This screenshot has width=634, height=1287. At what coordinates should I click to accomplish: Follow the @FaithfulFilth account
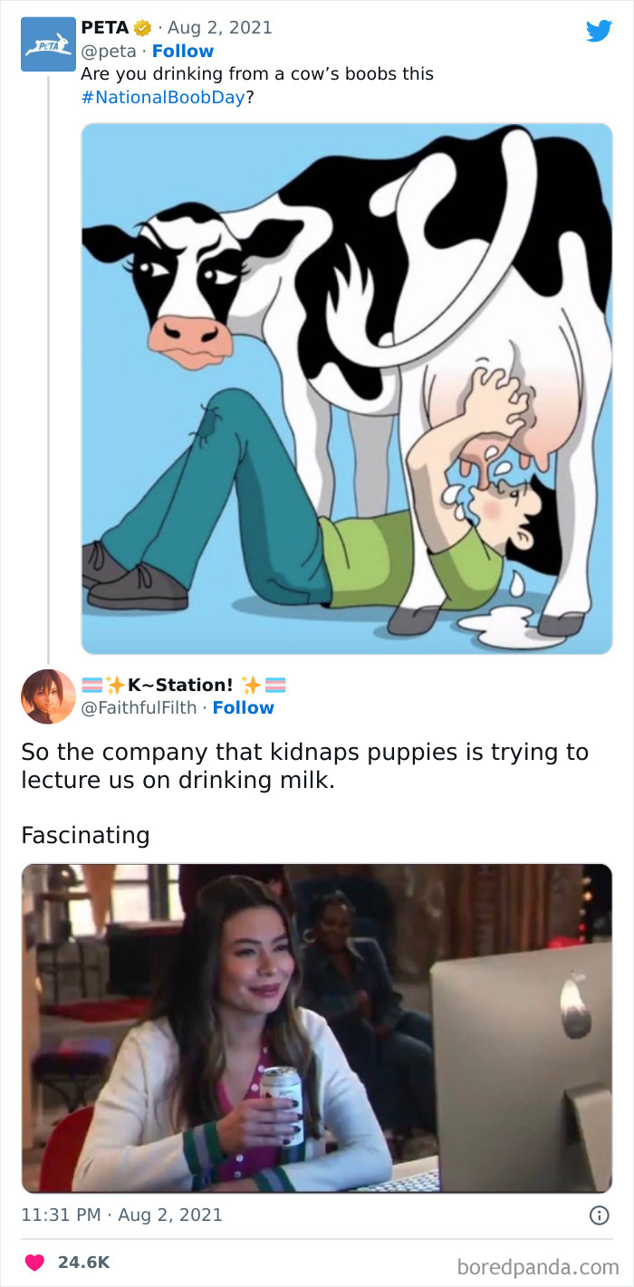[243, 708]
